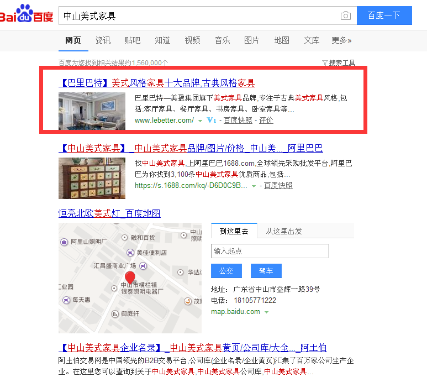Switch to 知道 tab

[x=162, y=40]
